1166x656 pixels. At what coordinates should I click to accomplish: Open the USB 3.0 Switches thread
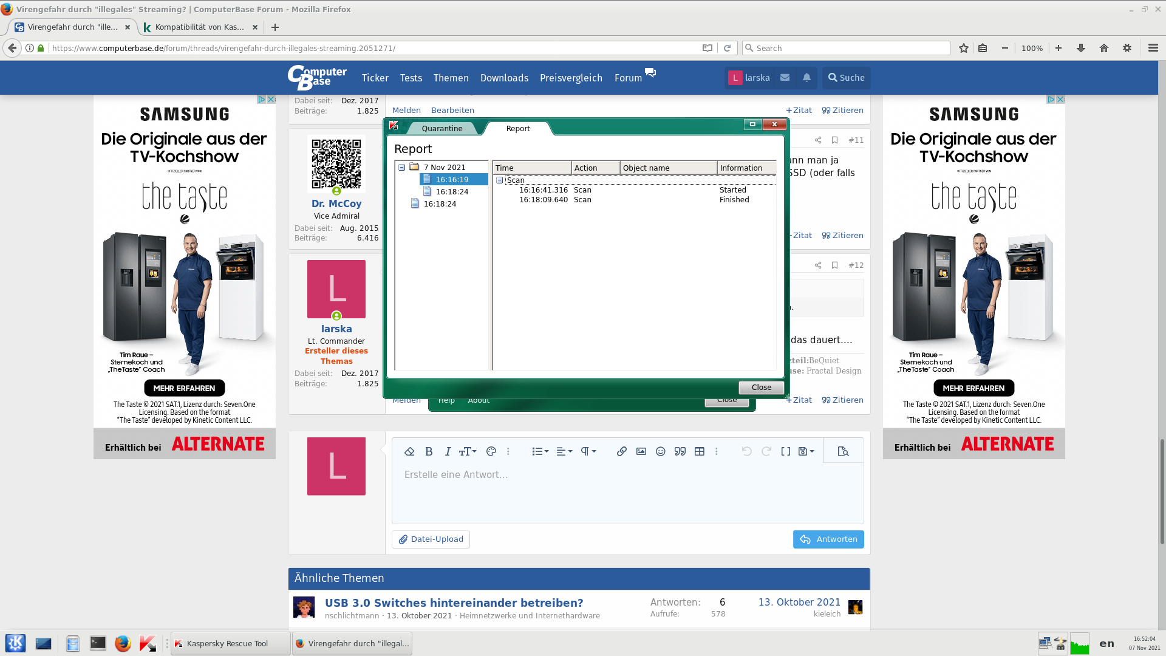454,603
